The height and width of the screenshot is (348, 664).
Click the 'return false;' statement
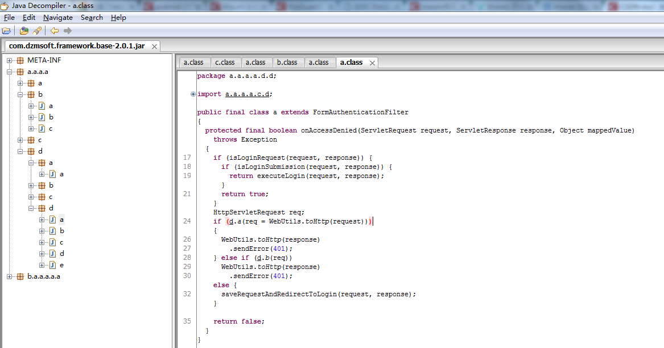tap(239, 322)
